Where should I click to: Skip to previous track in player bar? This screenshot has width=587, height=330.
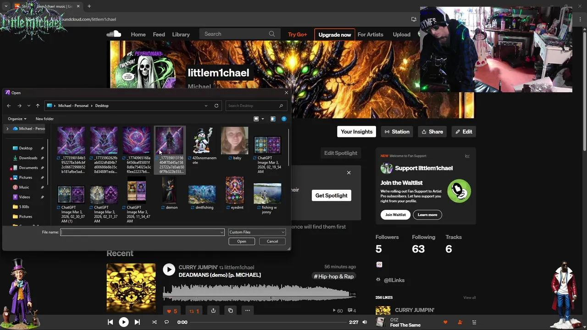pyautogui.click(x=110, y=322)
